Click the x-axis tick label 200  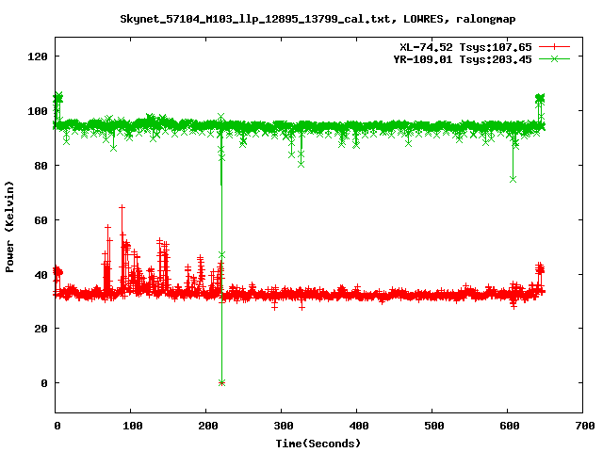(x=207, y=426)
